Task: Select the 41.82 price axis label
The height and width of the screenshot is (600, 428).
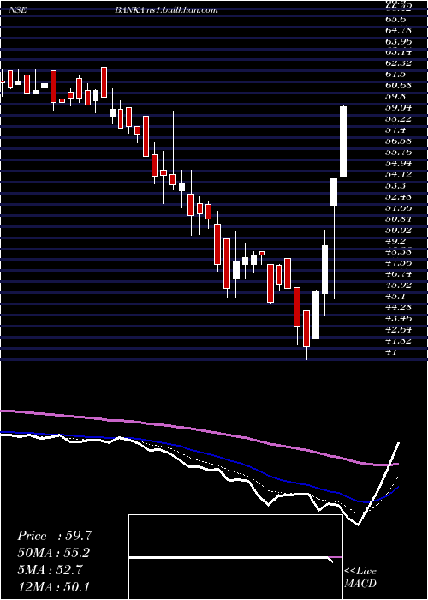Action: pyautogui.click(x=400, y=342)
